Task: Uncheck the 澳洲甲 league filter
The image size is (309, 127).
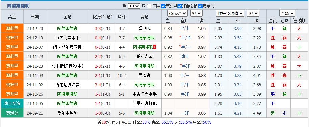Action: coord(163,6)
